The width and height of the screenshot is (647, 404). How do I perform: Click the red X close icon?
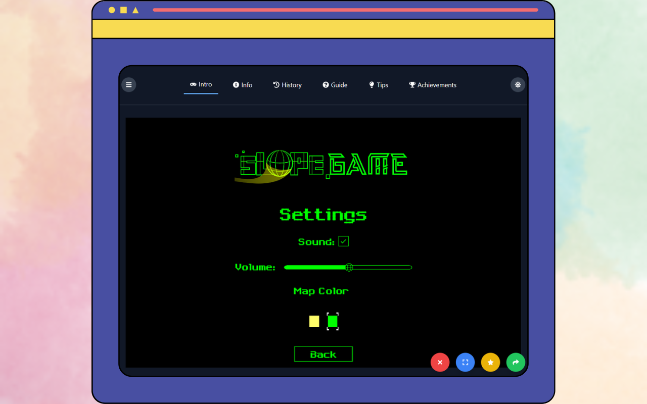pyautogui.click(x=440, y=362)
